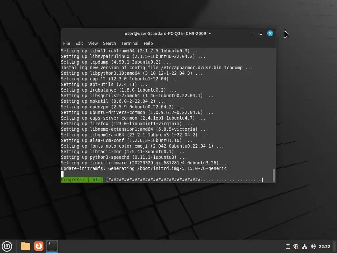The height and width of the screenshot is (253, 337).
Task: Close the terminal window
Action: coord(270,33)
